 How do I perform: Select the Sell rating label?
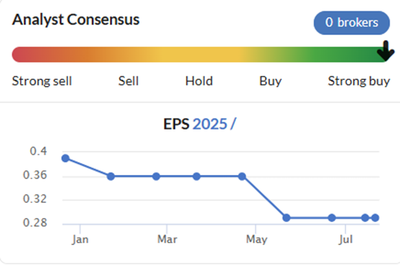click(128, 81)
